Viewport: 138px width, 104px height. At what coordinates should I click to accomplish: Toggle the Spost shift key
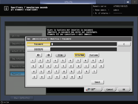(97, 82)
